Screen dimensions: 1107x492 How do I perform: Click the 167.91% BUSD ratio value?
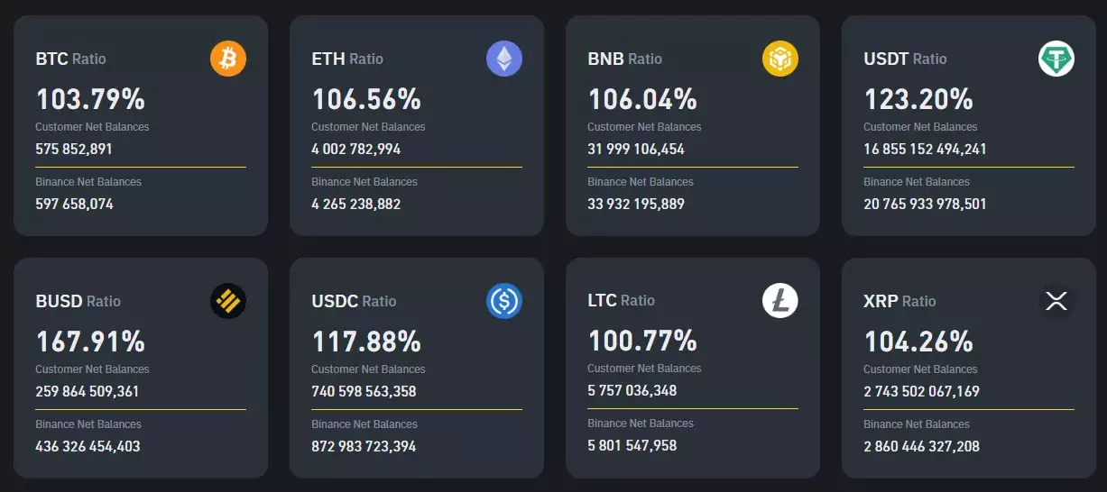(90, 342)
